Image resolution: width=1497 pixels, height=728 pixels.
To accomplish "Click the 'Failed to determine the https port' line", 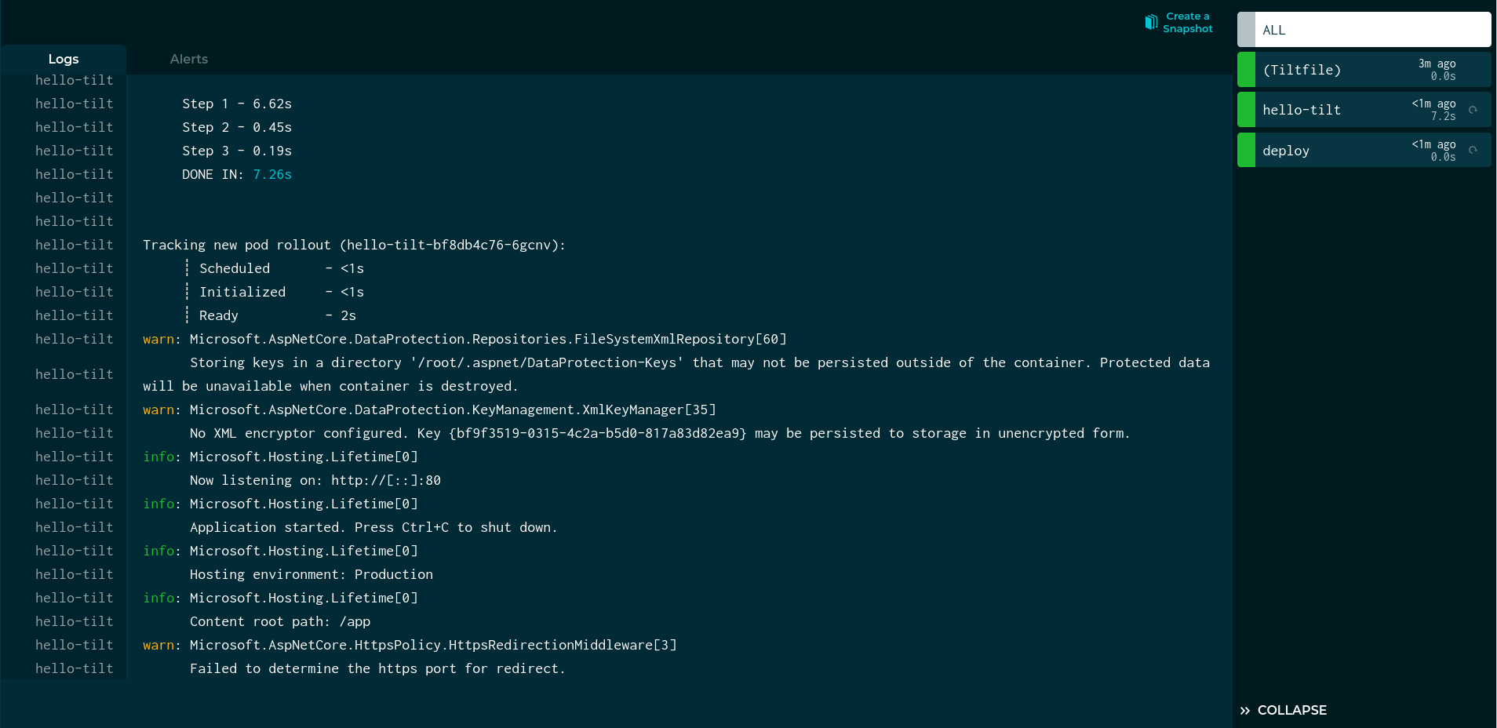I will [x=377, y=669].
